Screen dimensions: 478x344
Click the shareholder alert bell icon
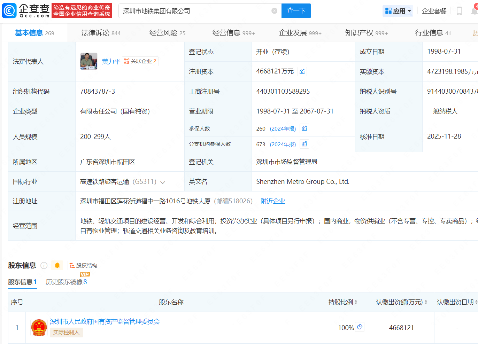57,266
